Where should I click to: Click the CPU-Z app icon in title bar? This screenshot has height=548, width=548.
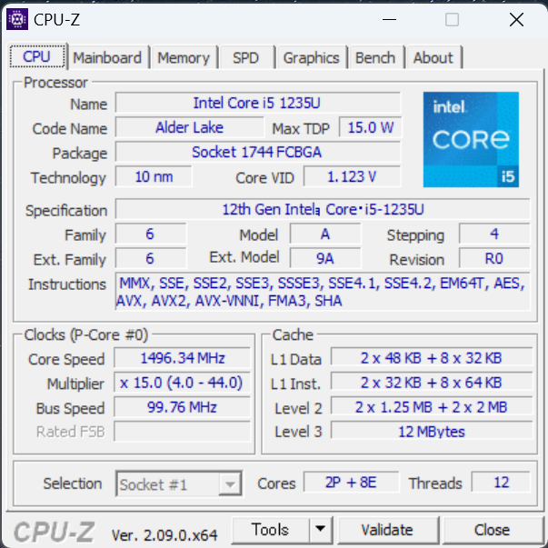pos(17,19)
